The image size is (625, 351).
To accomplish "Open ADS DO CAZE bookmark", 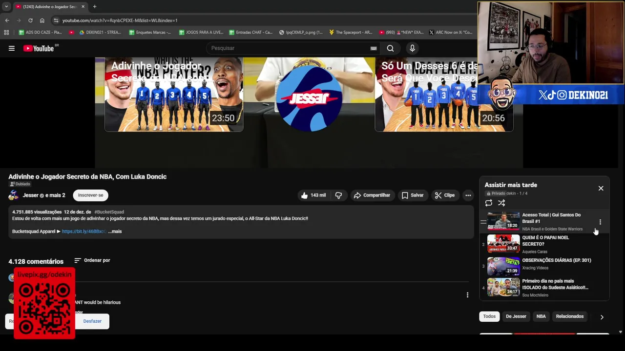I will pos(41,33).
